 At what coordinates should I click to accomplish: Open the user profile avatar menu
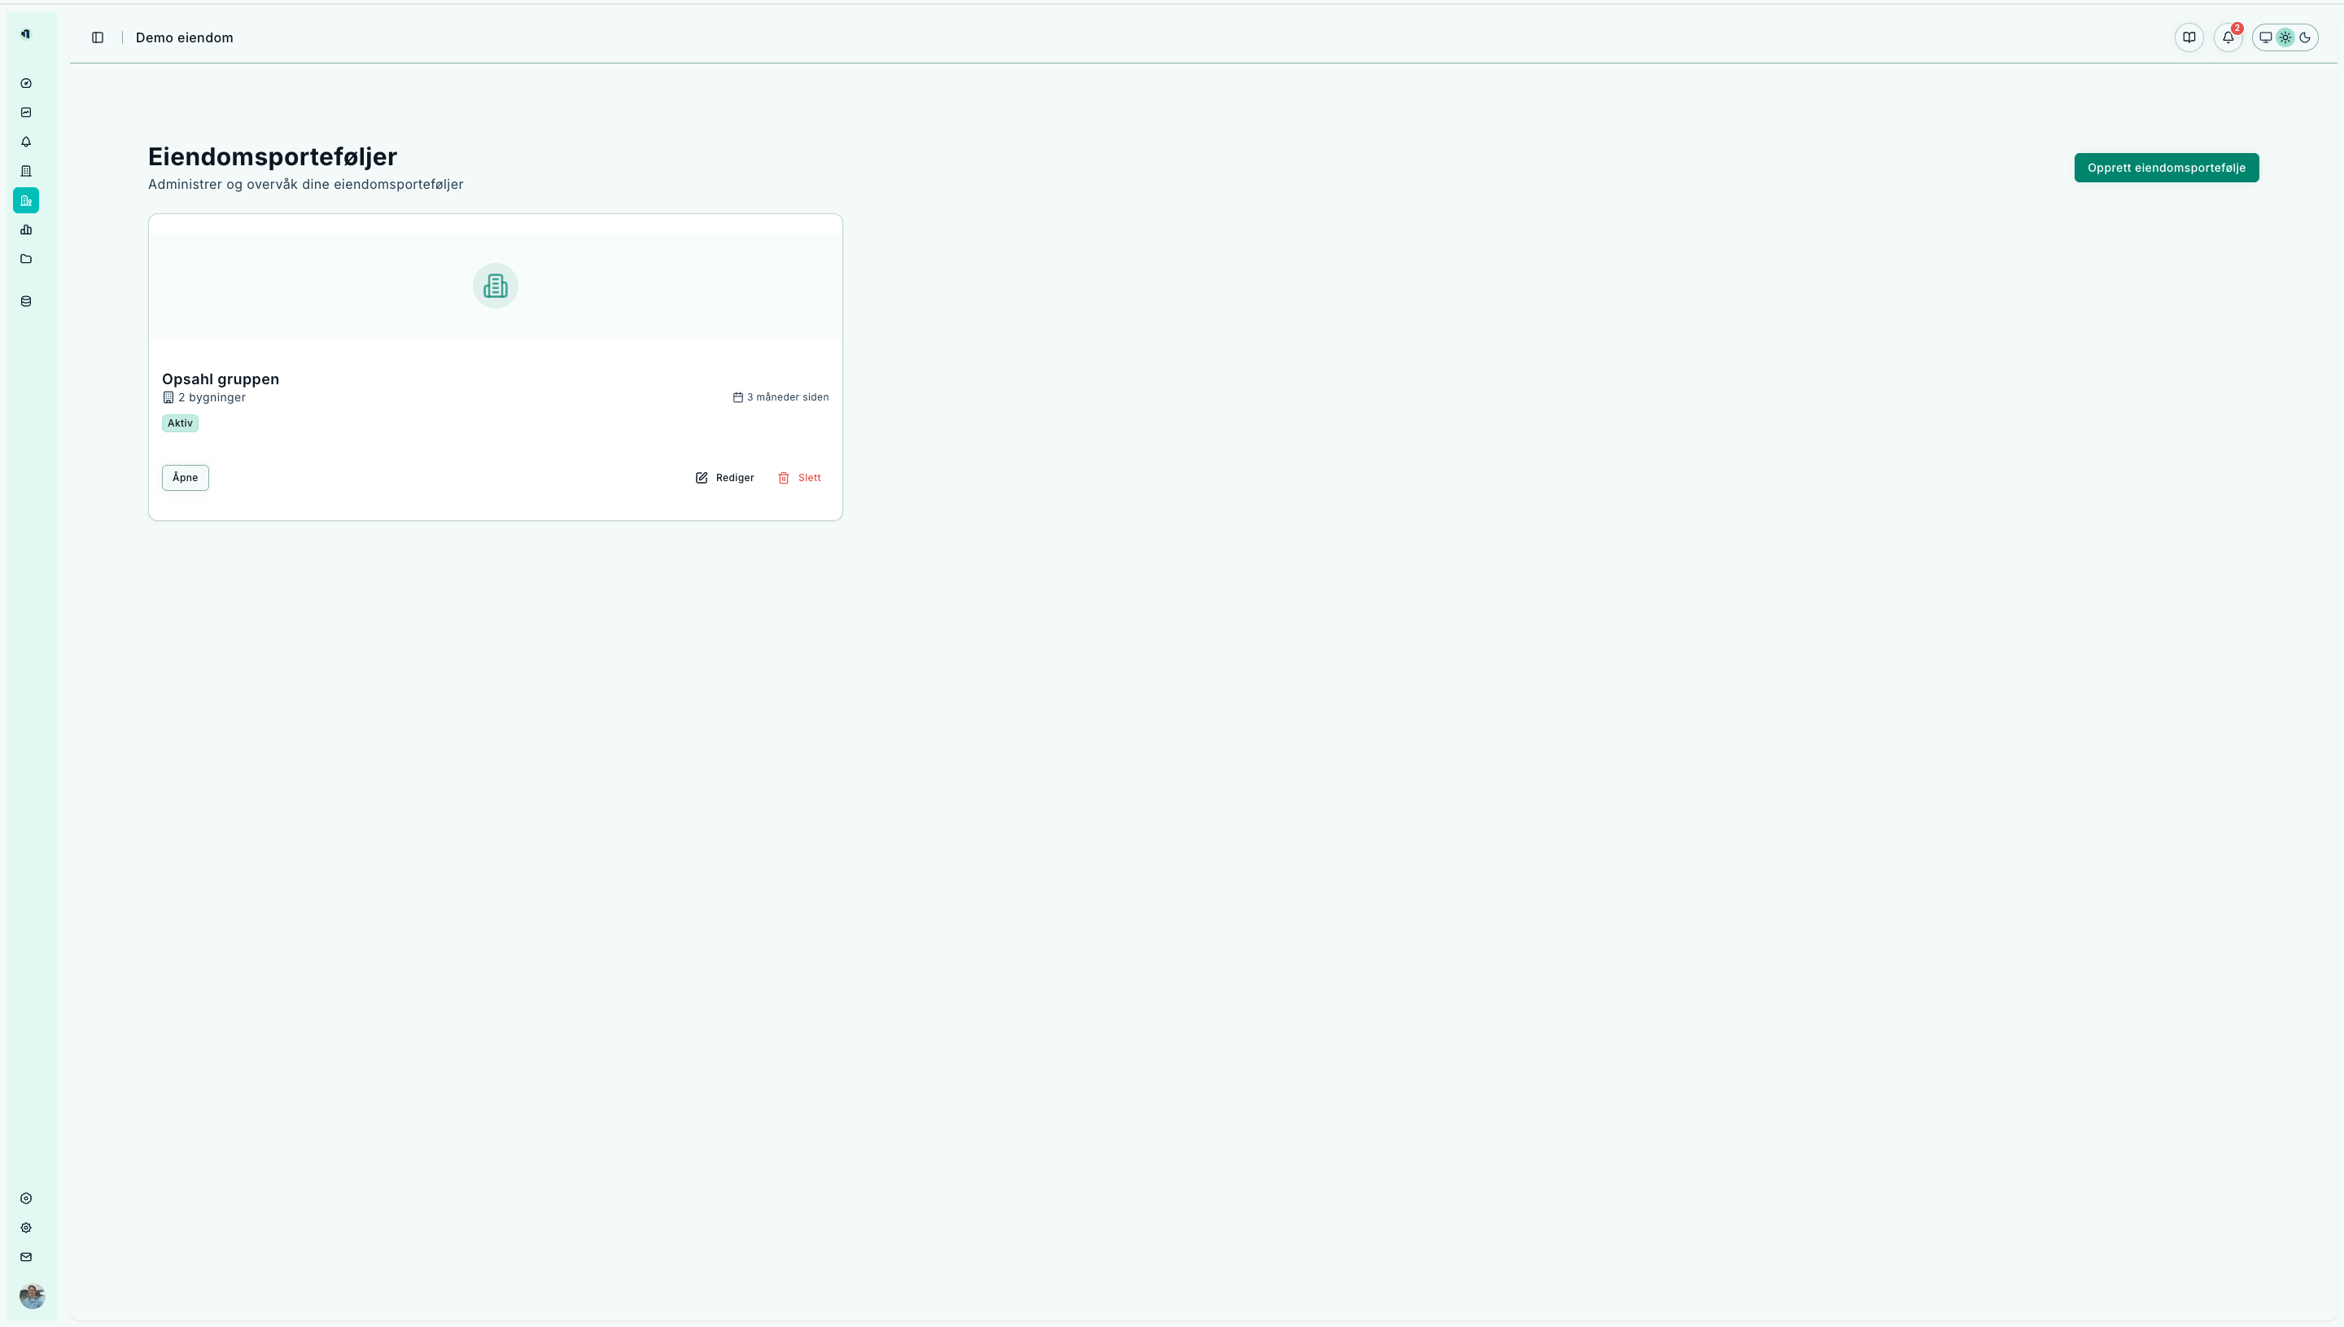click(x=32, y=1295)
